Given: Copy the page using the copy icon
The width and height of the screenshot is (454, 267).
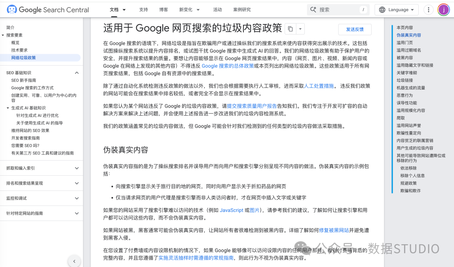Looking at the screenshot, I should [x=290, y=29].
